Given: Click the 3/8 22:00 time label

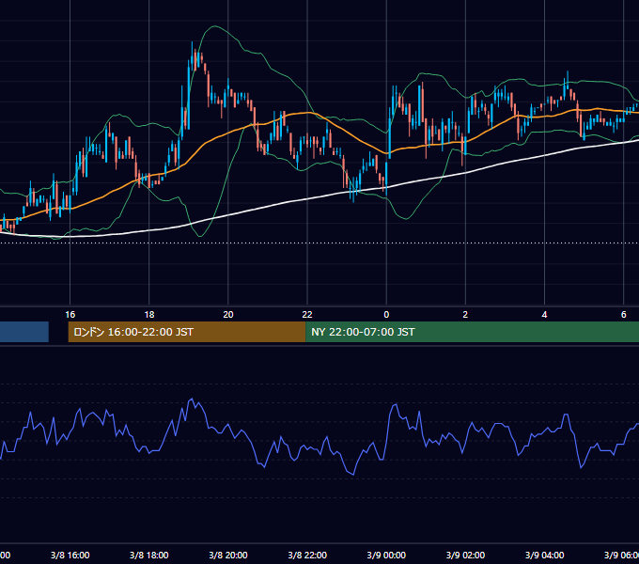Looking at the screenshot, I should point(307,555).
